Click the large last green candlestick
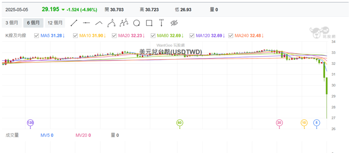Viewport: 349px width, 153px height. coord(327,86)
